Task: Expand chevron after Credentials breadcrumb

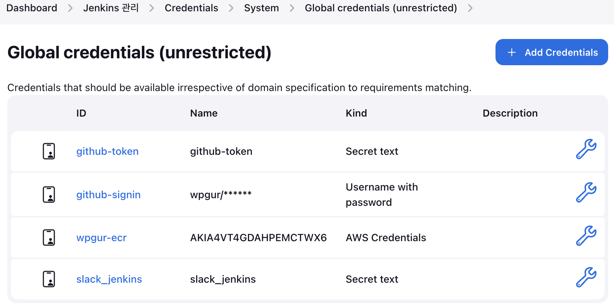Action: click(x=231, y=8)
